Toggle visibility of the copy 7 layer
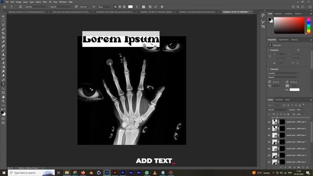 click(269, 142)
